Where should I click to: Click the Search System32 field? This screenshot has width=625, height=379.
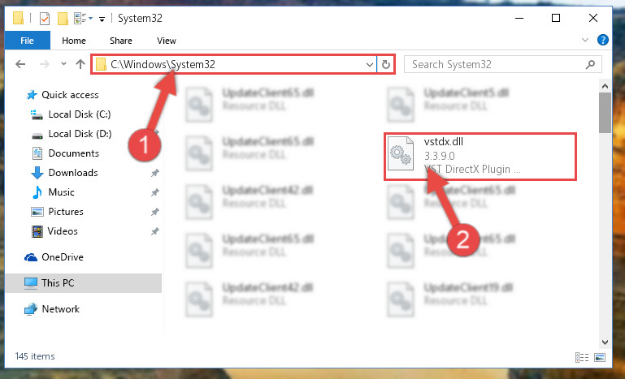(497, 64)
